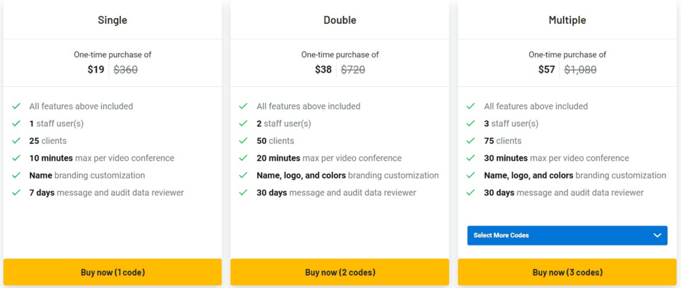Select the Multiple plan heading
Image resolution: width=681 pixels, height=288 pixels.
click(567, 20)
